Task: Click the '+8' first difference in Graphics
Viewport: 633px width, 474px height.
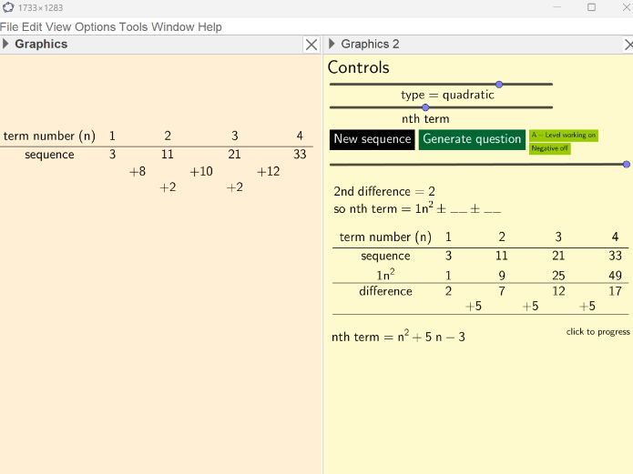Action: 138,171
